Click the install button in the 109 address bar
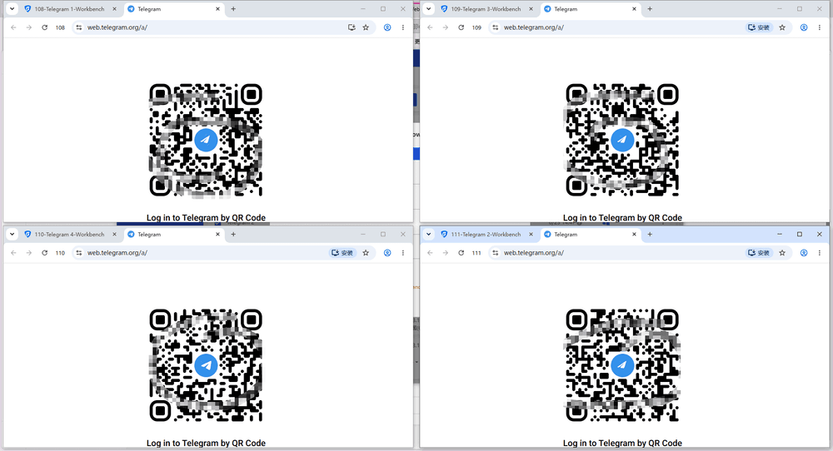This screenshot has width=833, height=451. click(759, 27)
